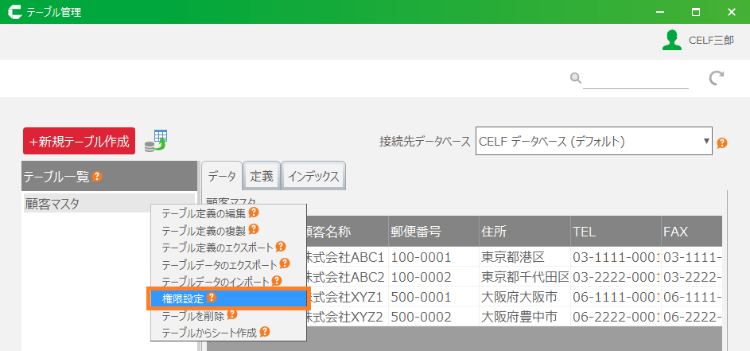Click help icon next to 権限設定
Screen dimensions: 750x351
[212, 298]
